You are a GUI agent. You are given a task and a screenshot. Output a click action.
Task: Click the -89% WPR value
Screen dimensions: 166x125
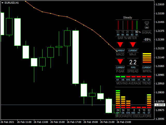click(147, 40)
